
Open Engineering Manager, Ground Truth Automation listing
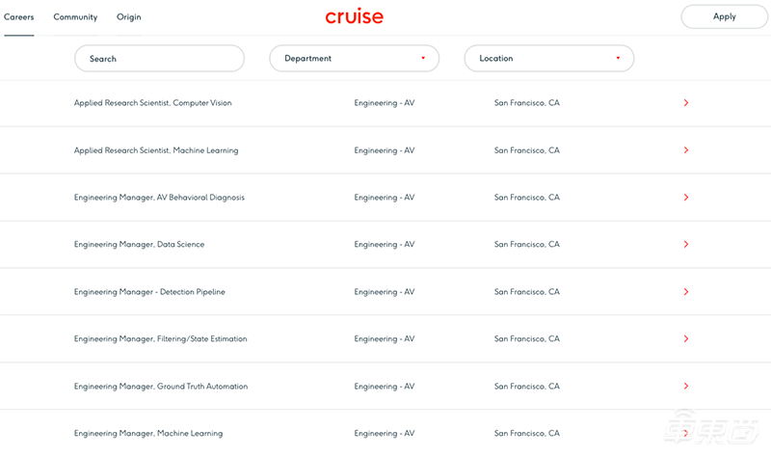pos(160,387)
